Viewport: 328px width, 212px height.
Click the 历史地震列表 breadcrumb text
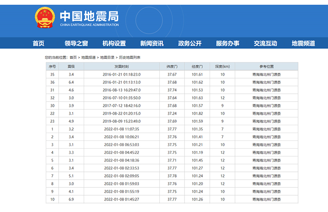tap(130, 58)
